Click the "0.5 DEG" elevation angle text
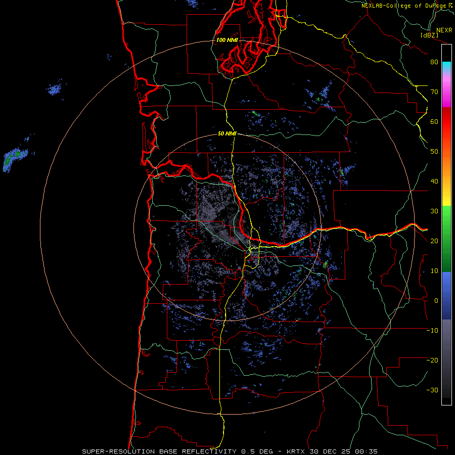The image size is (455, 455). [257, 451]
